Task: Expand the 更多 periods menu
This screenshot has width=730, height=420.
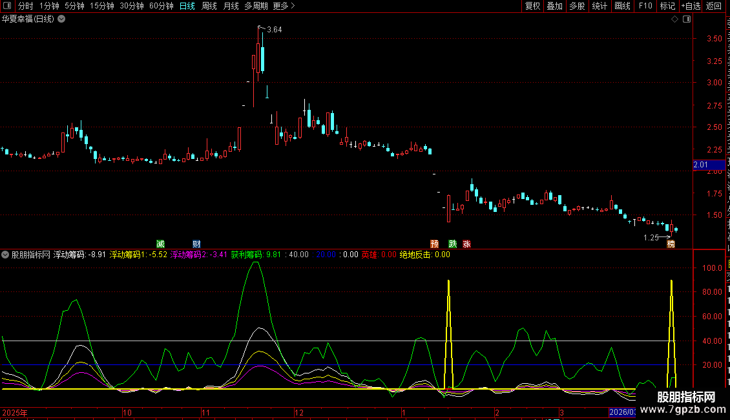Action: tap(284, 6)
